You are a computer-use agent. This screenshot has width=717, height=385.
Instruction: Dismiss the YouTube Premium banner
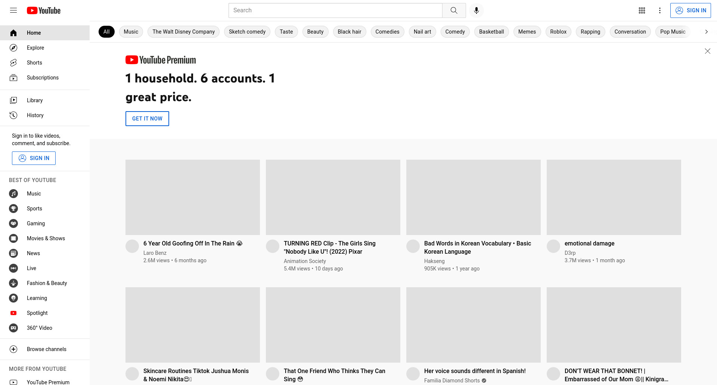(707, 51)
